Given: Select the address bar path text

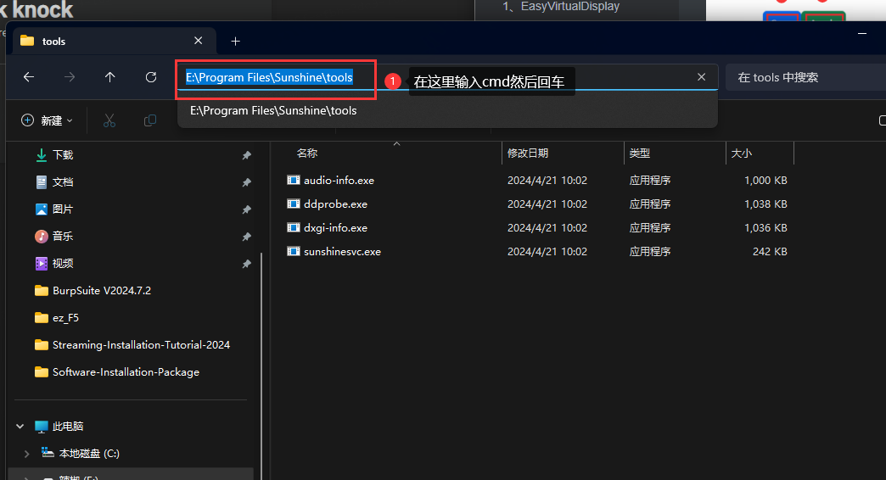Looking at the screenshot, I should pos(270,77).
